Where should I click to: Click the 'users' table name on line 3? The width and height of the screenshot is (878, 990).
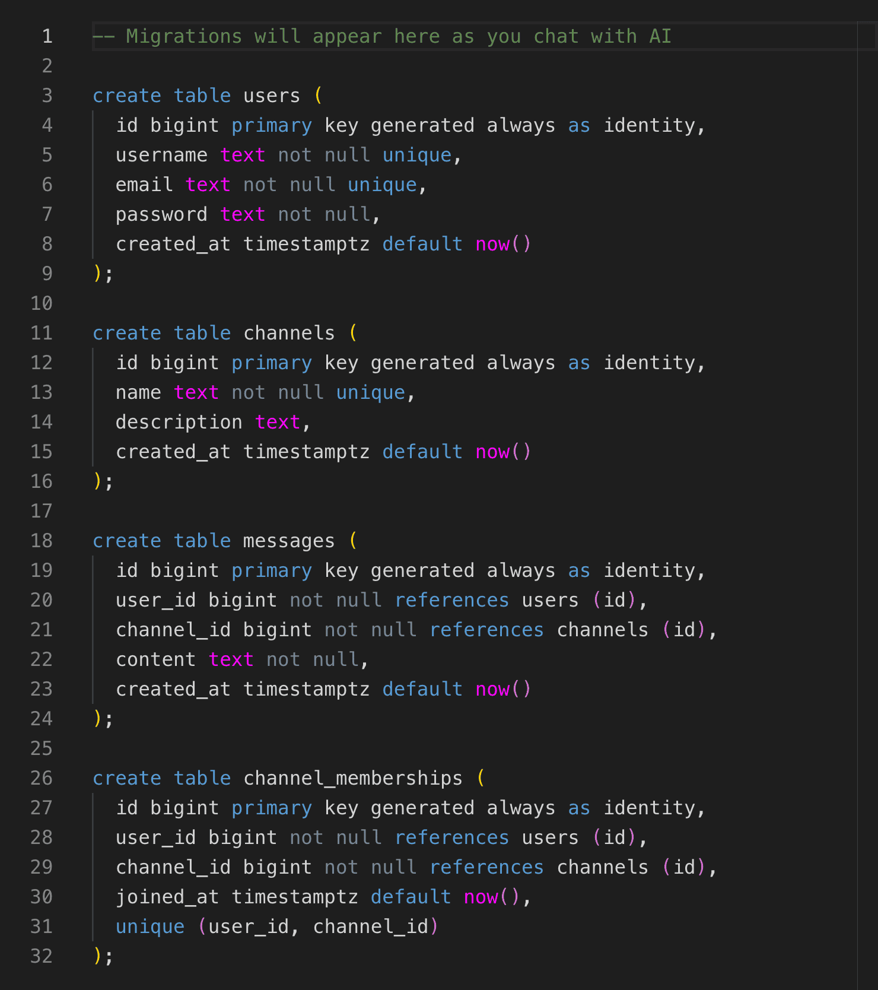[x=272, y=96]
